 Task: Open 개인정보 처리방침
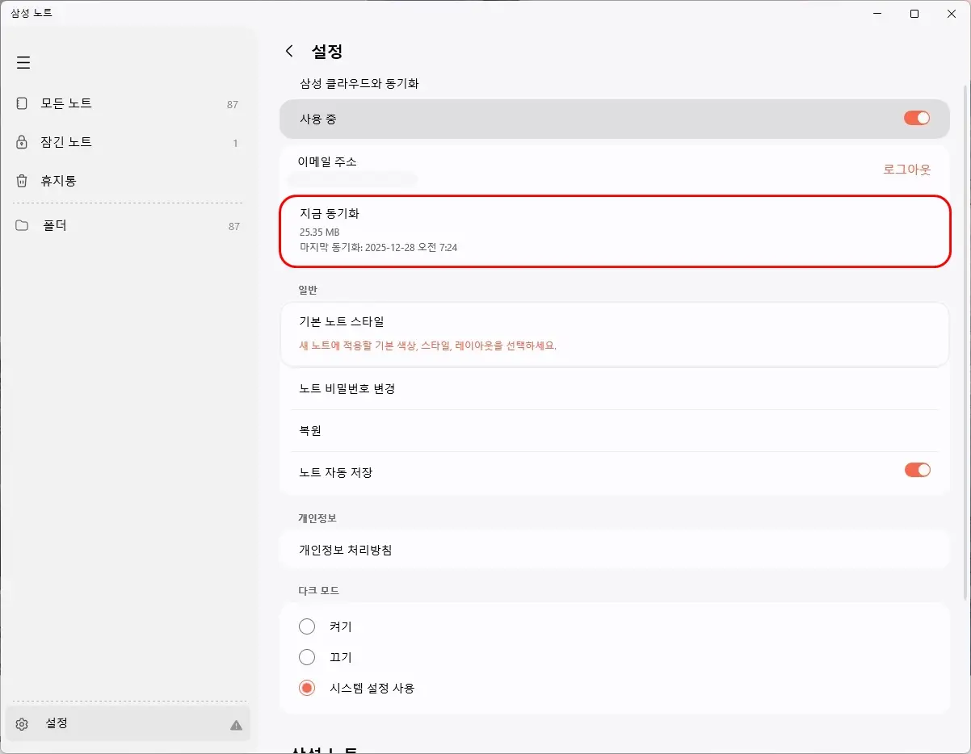[x=615, y=551]
